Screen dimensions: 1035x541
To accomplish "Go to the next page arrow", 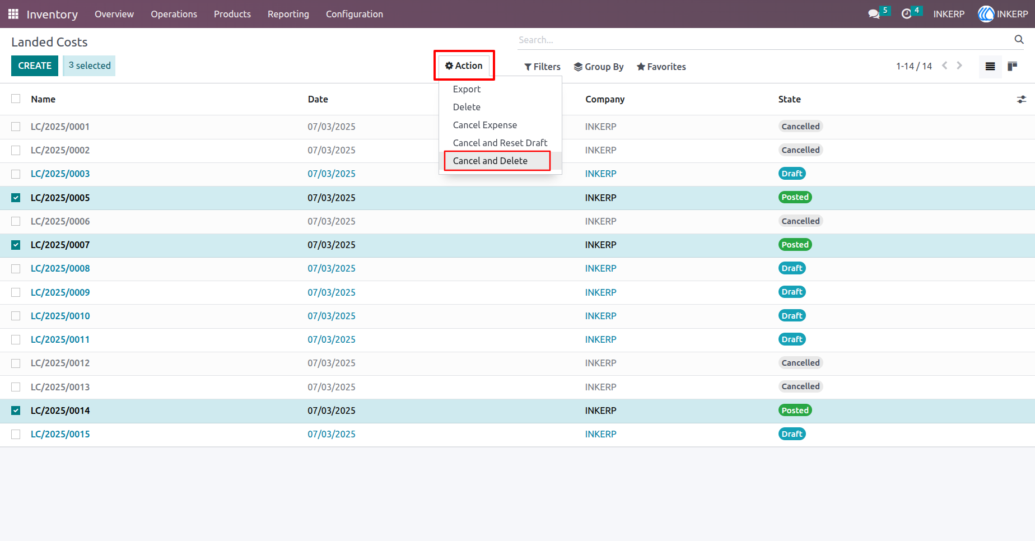I will pyautogui.click(x=959, y=66).
